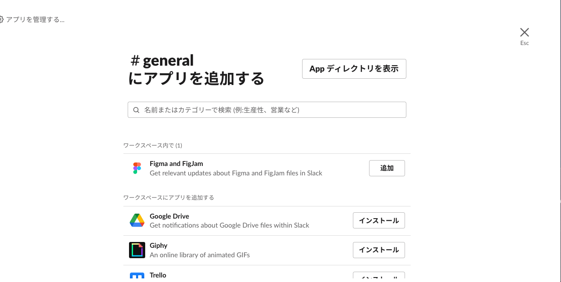Screen dimensions: 561x282
Task: Install Google Drive with its インストール button
Action: pos(378,220)
